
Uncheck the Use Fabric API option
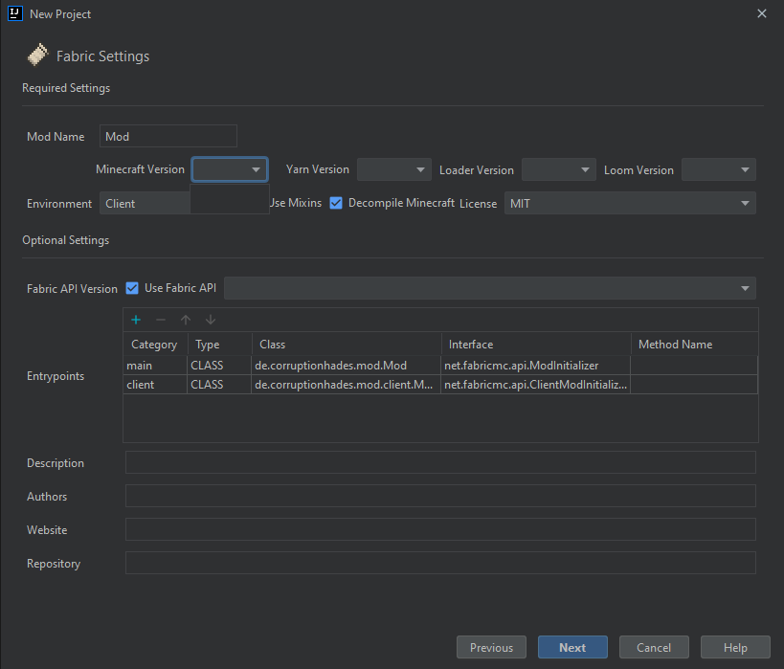[x=132, y=288]
